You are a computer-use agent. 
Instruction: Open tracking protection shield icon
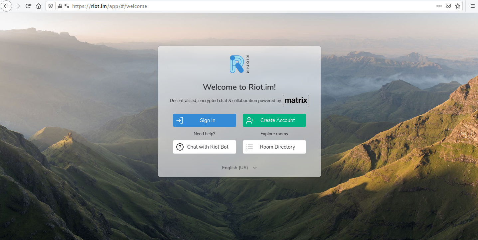[x=51, y=6]
